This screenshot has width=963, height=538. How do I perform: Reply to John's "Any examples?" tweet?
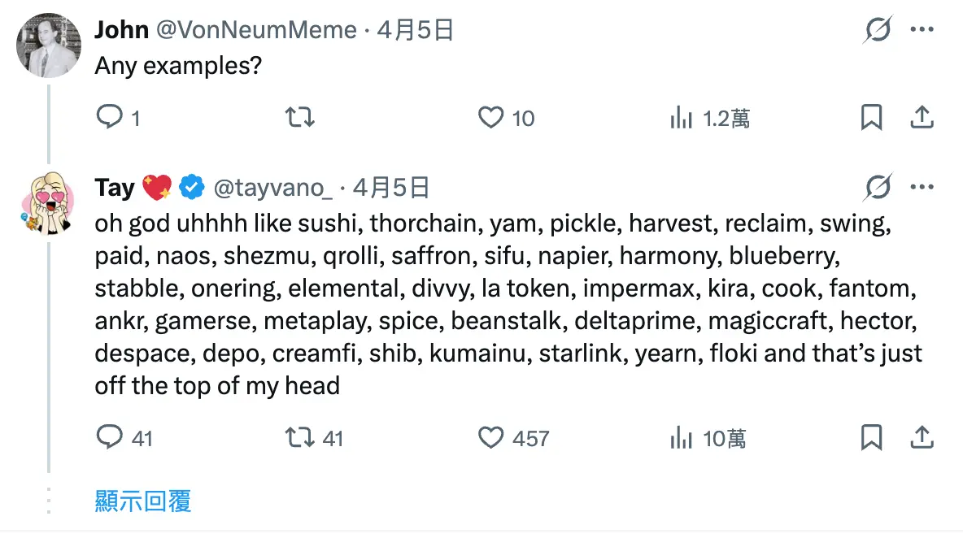click(x=109, y=119)
